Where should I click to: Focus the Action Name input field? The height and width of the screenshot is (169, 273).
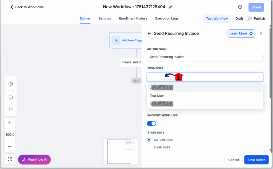[x=205, y=57]
